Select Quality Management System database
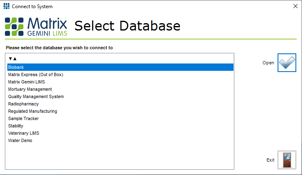 (x=36, y=96)
